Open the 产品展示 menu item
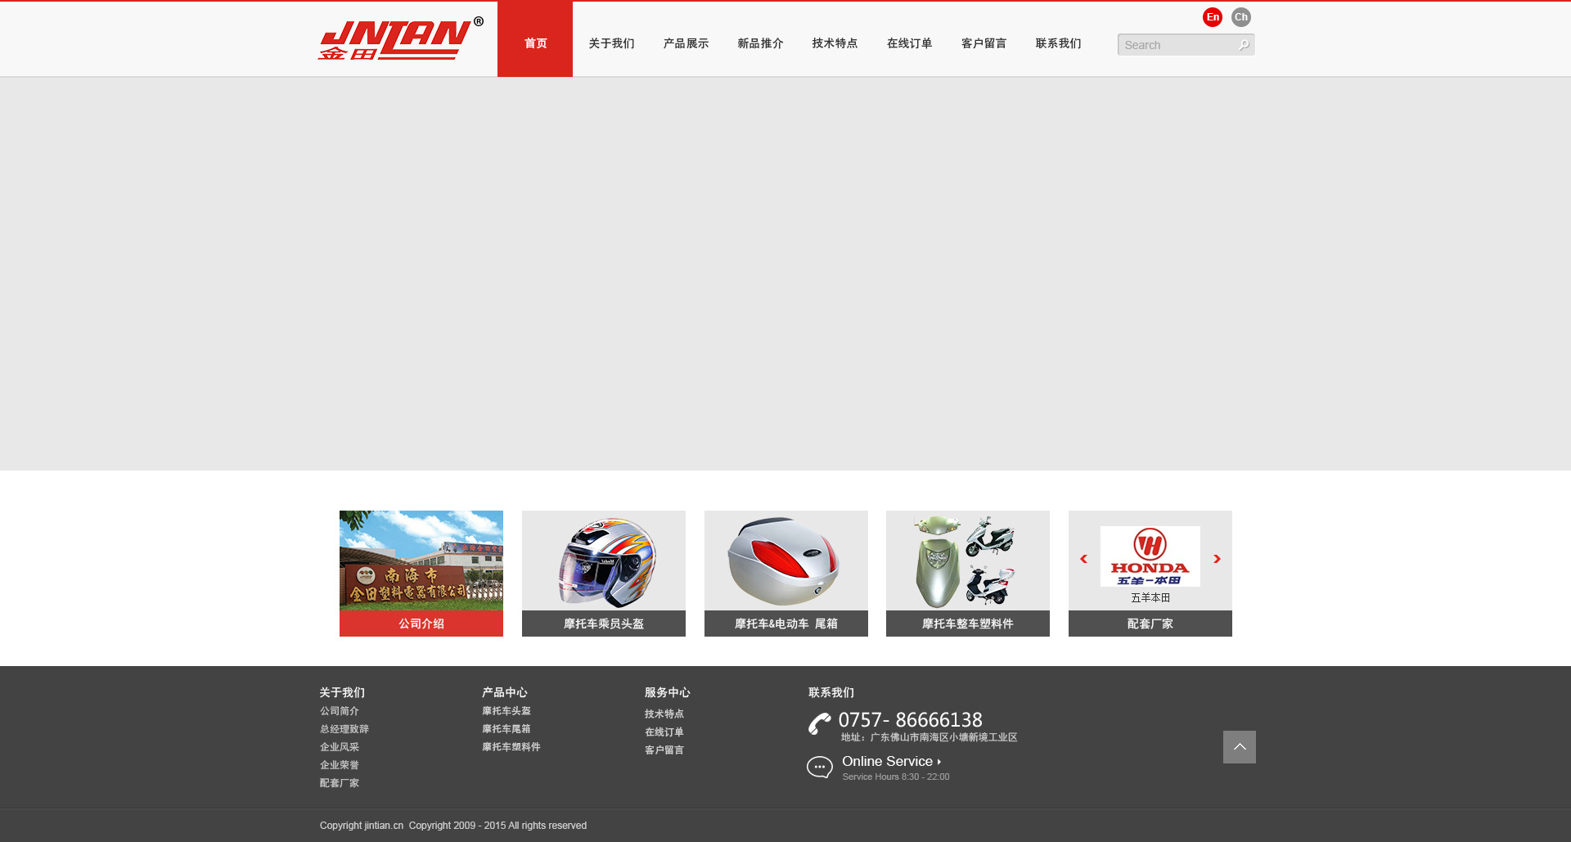Viewport: 1571px width, 842px height. coord(686,43)
